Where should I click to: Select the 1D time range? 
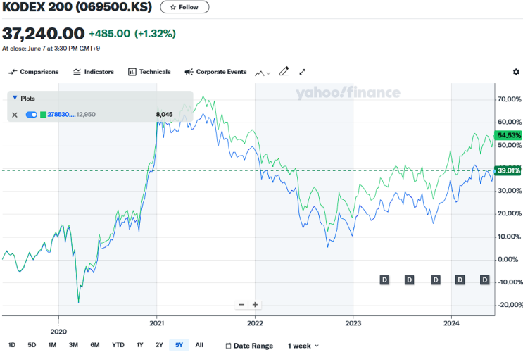click(x=12, y=345)
